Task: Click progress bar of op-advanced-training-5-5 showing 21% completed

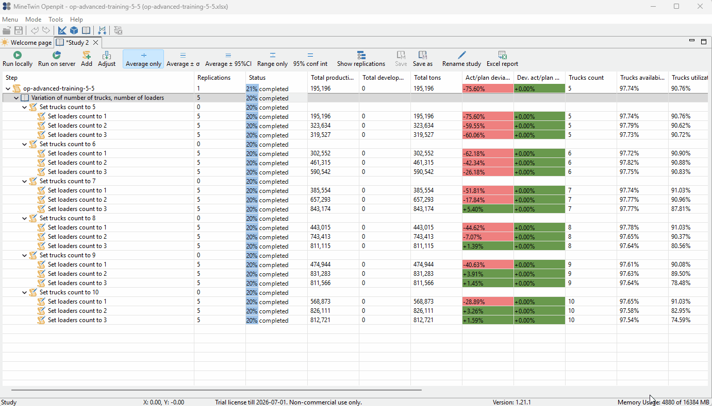Action: point(276,89)
